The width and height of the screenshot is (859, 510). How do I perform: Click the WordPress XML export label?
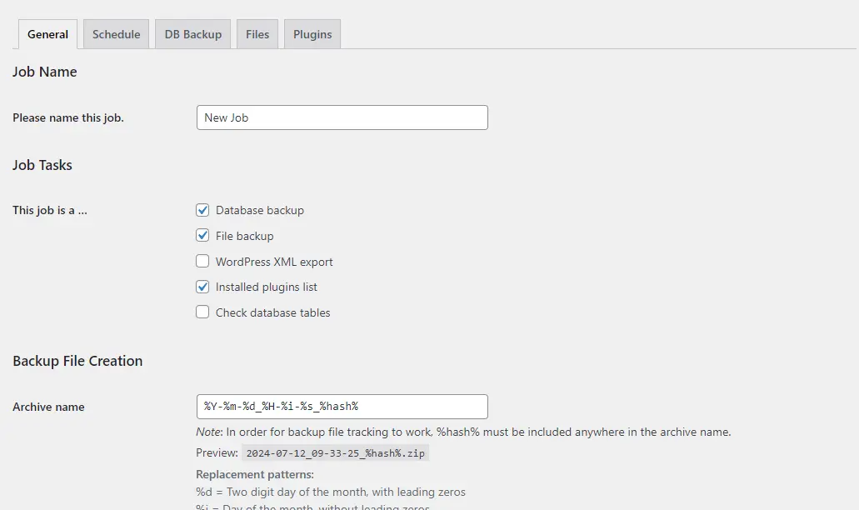[274, 262]
